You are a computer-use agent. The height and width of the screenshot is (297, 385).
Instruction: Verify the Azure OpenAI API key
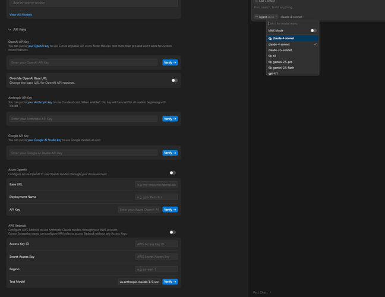(170, 210)
